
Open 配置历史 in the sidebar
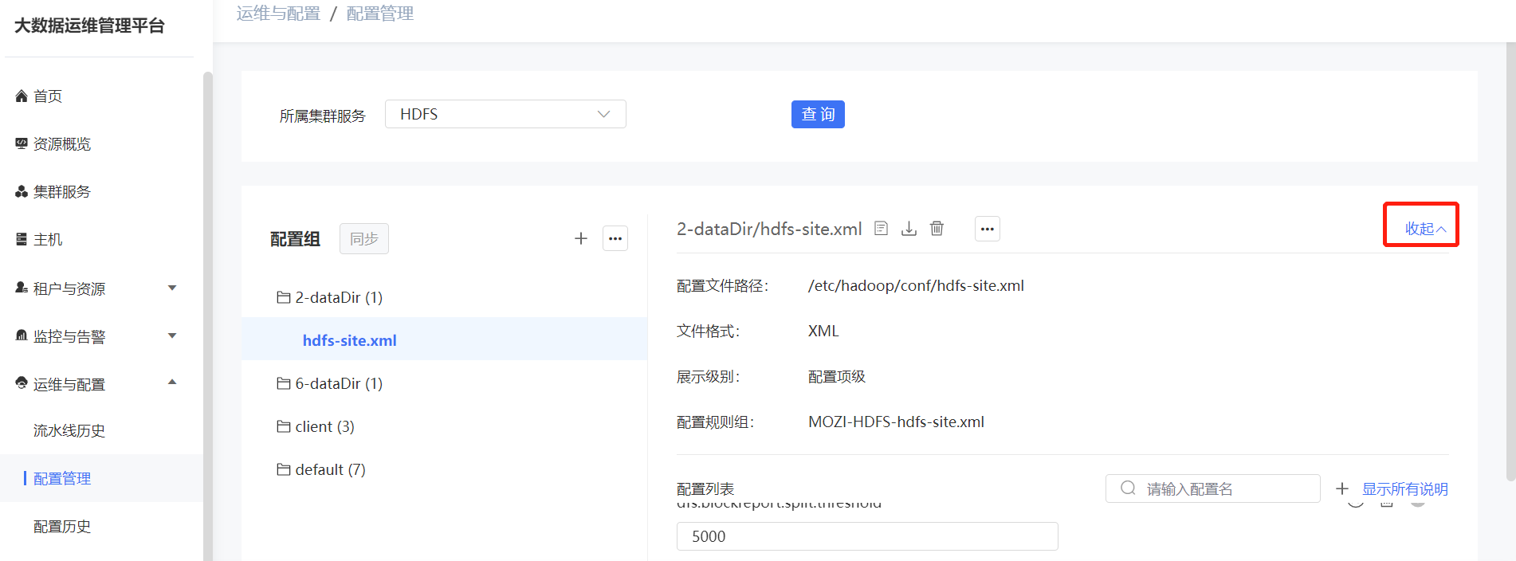coord(62,526)
